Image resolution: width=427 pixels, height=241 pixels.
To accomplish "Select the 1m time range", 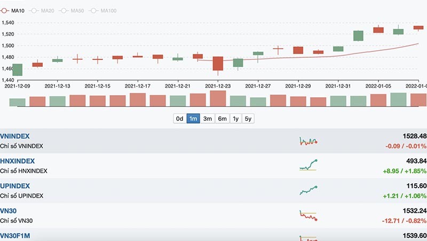I will [193, 119].
